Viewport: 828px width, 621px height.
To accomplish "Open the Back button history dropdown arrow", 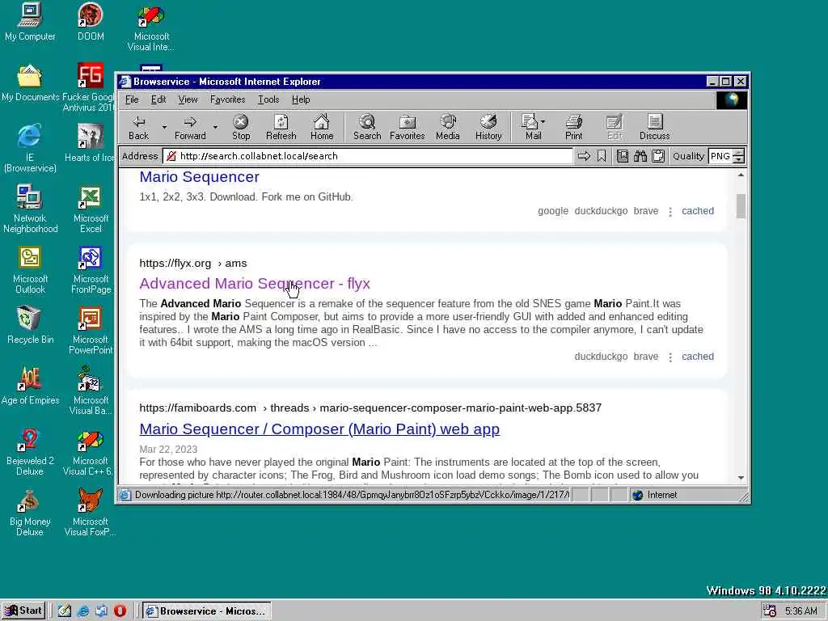I will [164, 127].
